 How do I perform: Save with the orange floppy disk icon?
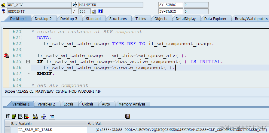[x=128, y=117]
